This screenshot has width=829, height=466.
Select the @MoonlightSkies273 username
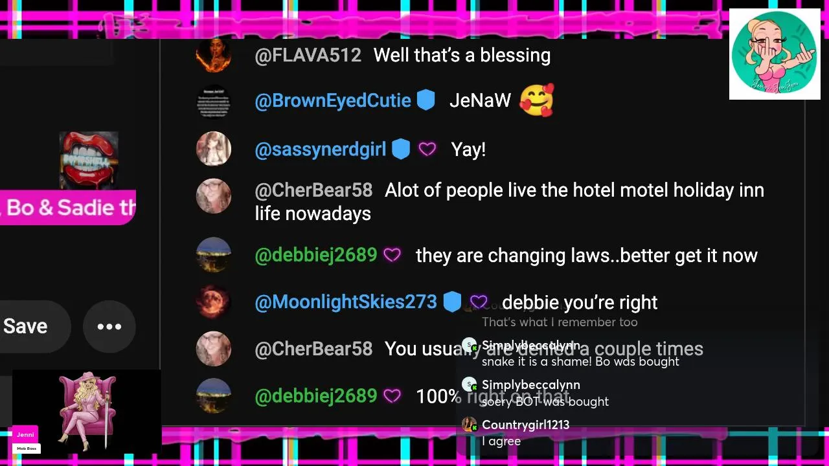(346, 302)
